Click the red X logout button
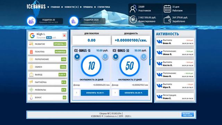Screen dimensions: 222x125 coord(64,35)
